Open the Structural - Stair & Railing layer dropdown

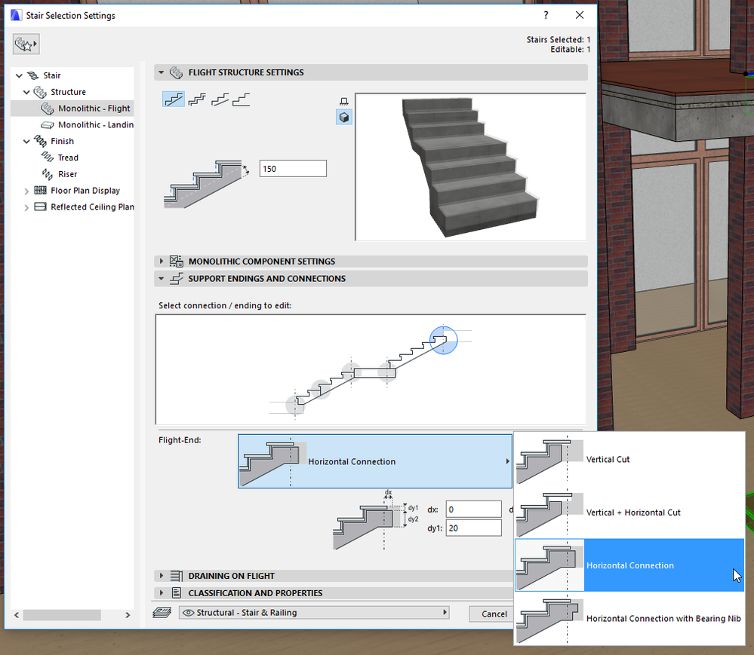click(x=314, y=613)
